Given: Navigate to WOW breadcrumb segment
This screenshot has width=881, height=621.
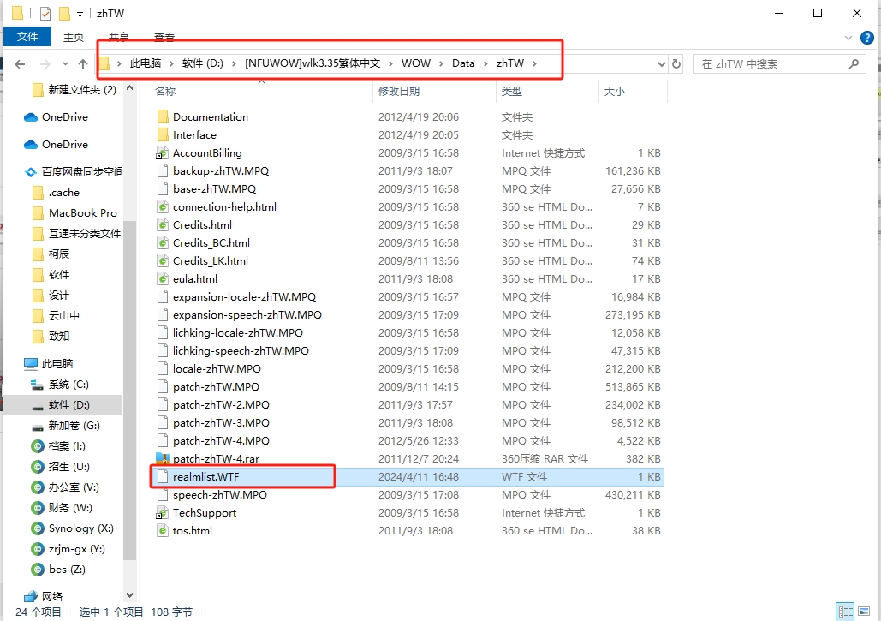Looking at the screenshot, I should 416,63.
